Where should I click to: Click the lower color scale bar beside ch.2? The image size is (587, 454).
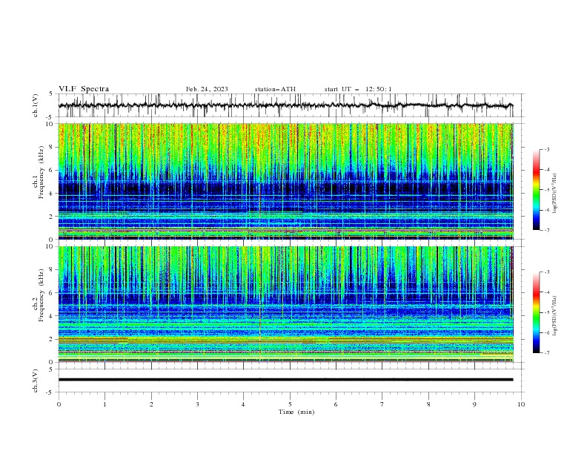click(x=537, y=312)
